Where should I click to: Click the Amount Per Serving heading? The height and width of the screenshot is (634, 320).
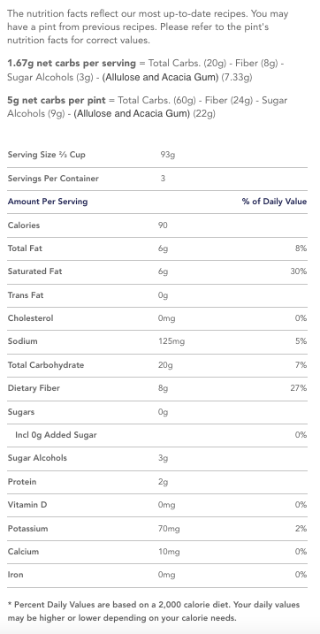[47, 202]
